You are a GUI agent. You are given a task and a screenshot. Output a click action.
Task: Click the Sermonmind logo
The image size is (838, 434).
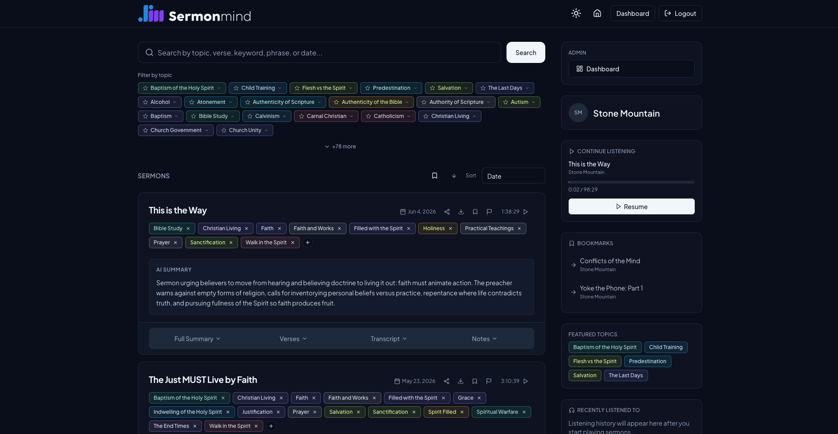(194, 14)
